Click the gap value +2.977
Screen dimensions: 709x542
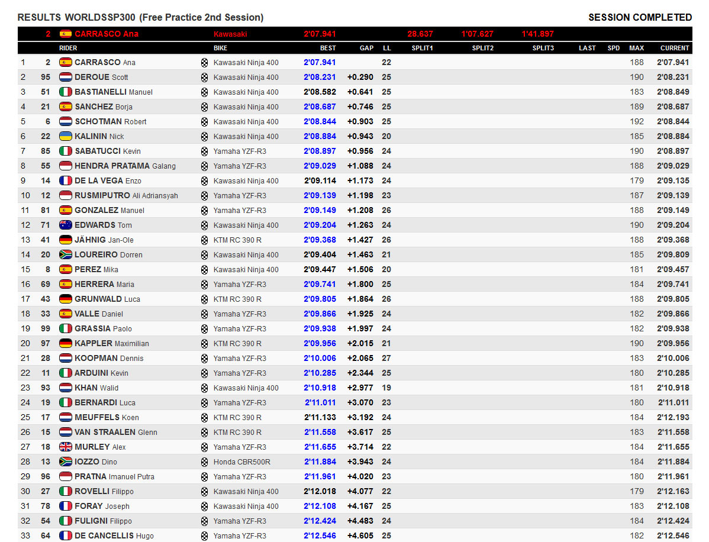point(360,388)
